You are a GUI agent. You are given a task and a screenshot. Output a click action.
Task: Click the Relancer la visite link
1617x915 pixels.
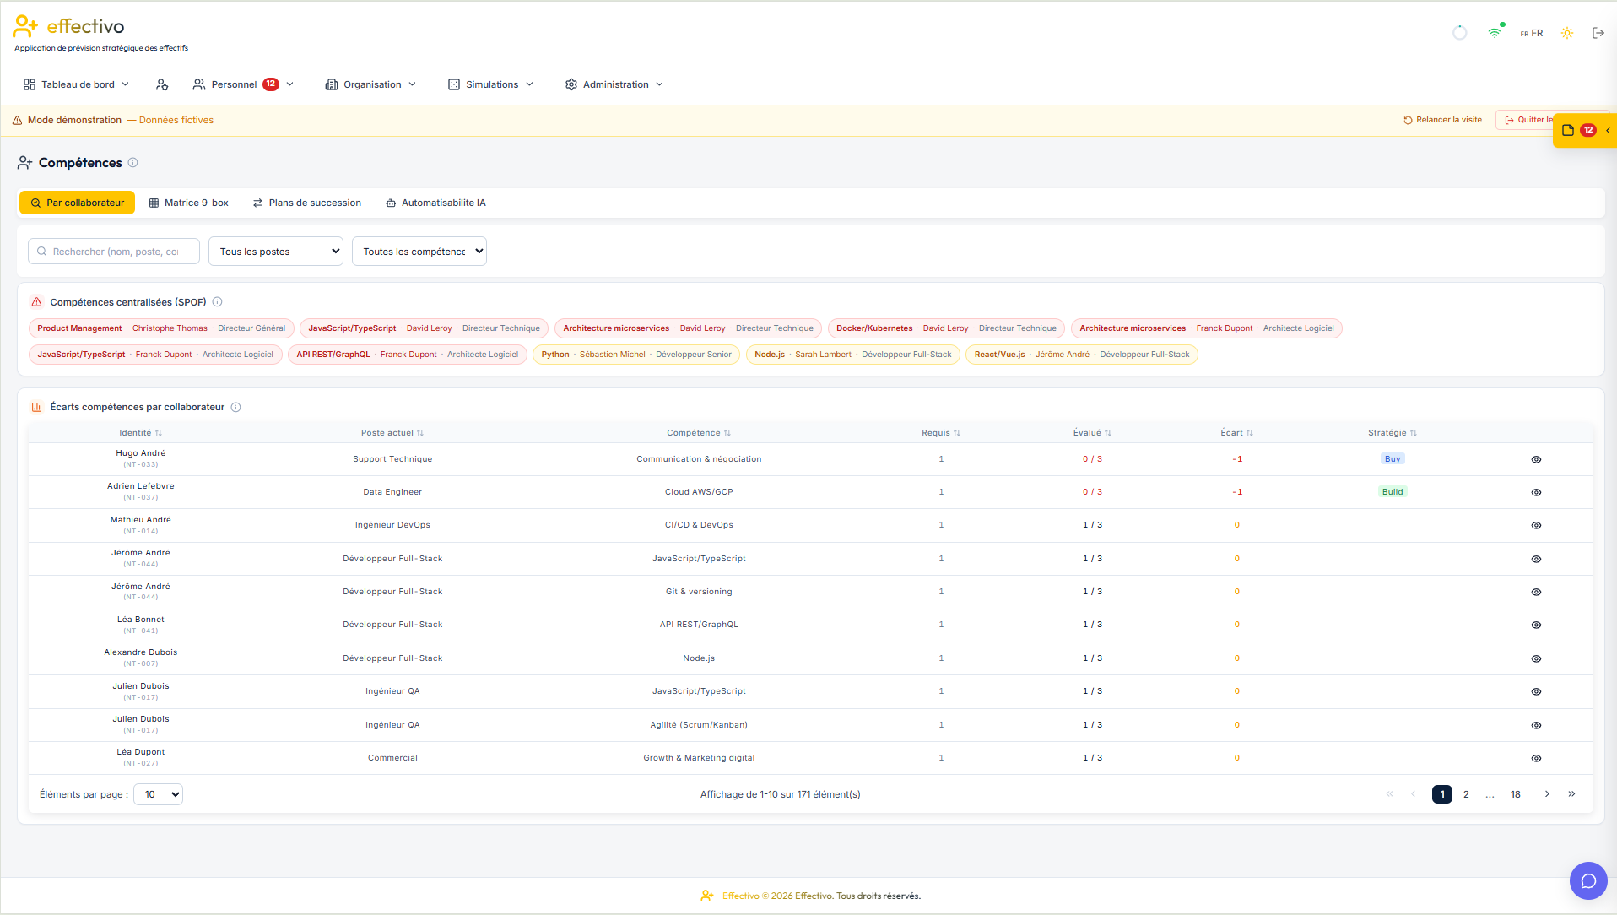click(x=1443, y=120)
